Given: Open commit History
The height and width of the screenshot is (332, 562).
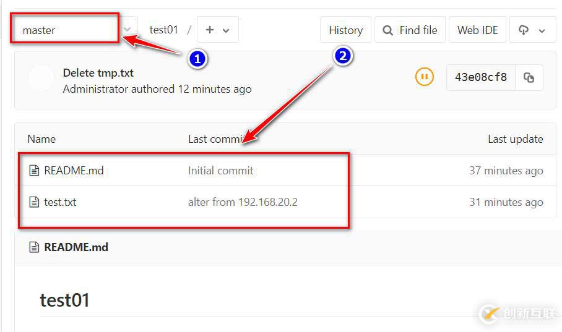Looking at the screenshot, I should (345, 30).
